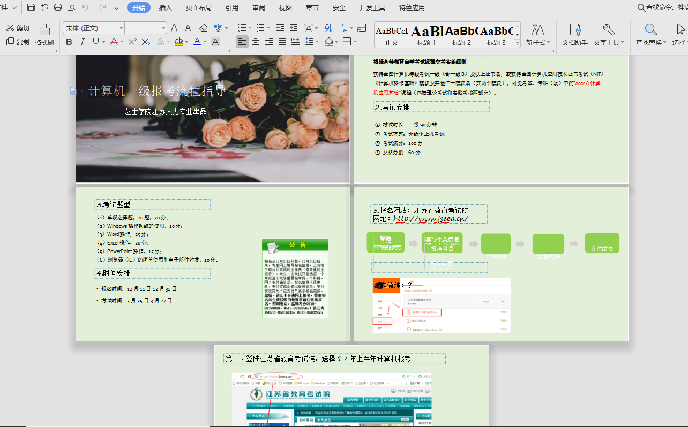Click the http://www.jseea.cn/ hyperlink in document
Screen dimensions: 688x427
coord(431,218)
